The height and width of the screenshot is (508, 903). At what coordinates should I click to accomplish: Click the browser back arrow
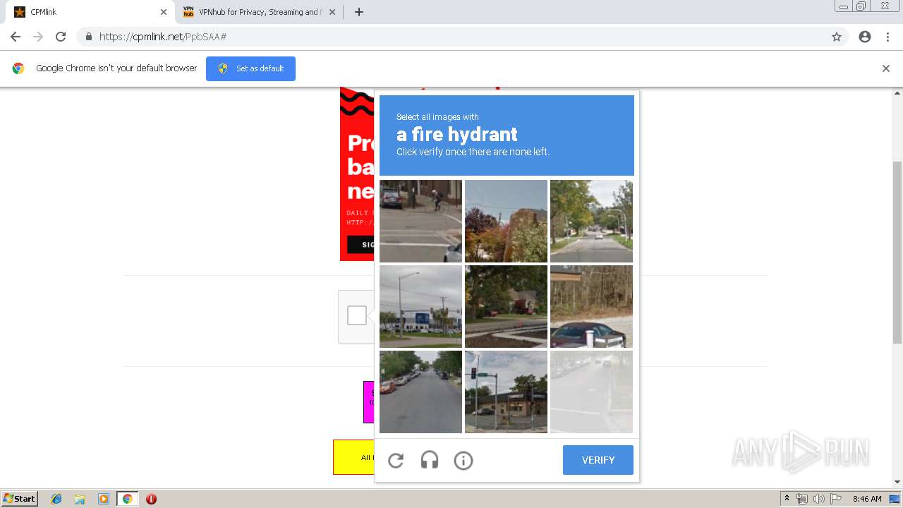point(16,37)
